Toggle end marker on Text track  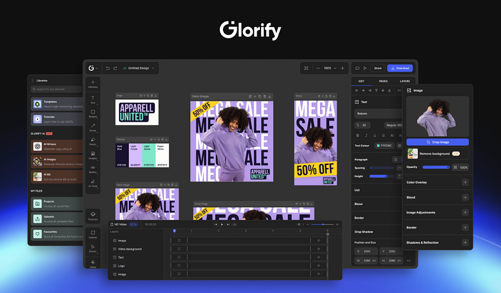point(319,257)
